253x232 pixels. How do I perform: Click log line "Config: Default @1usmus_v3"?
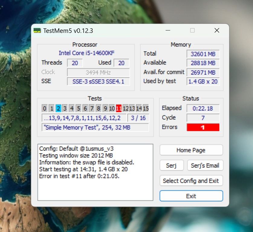point(76,148)
